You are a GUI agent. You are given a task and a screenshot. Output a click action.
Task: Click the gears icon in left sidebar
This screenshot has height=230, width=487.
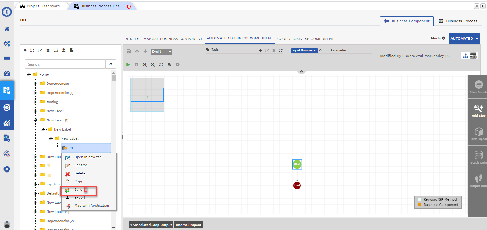point(7,43)
